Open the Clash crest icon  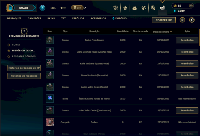coord(116,8)
